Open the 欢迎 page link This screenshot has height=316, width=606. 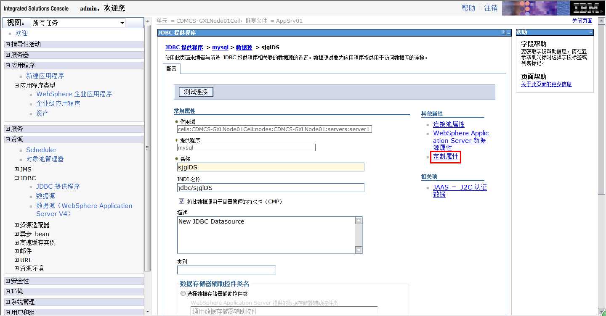[x=21, y=33]
